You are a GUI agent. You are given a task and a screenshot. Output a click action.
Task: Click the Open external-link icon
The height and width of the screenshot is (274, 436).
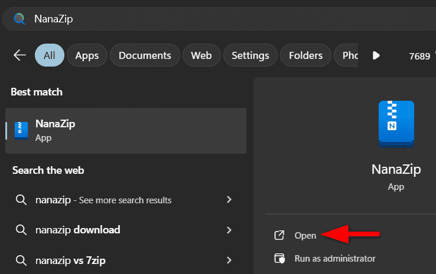(279, 235)
